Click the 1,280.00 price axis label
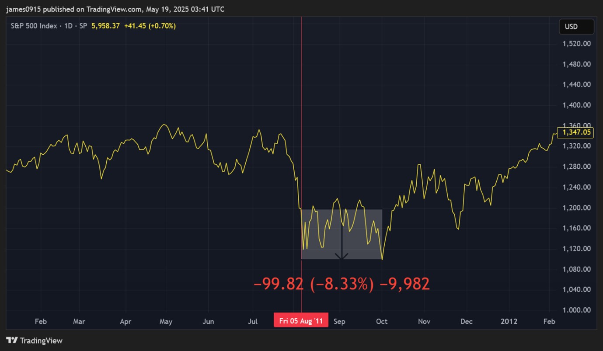603x351 pixels. 577,167
